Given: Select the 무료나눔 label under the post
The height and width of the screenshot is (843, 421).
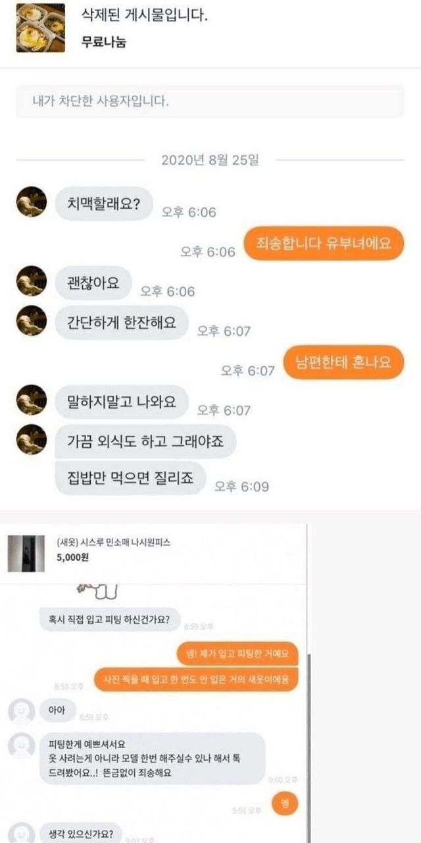Looking at the screenshot, I should (x=103, y=43).
